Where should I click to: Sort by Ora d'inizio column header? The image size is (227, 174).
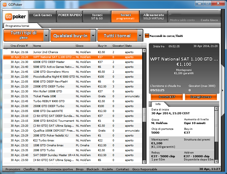(21, 46)
